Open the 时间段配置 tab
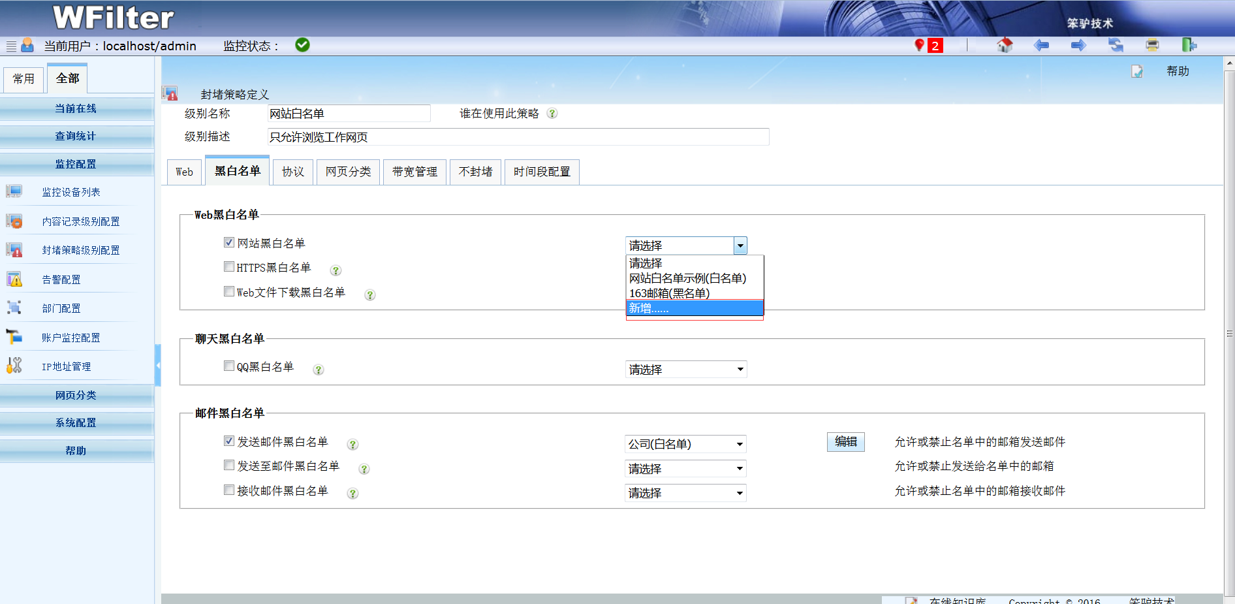The image size is (1235, 604). pyautogui.click(x=541, y=172)
